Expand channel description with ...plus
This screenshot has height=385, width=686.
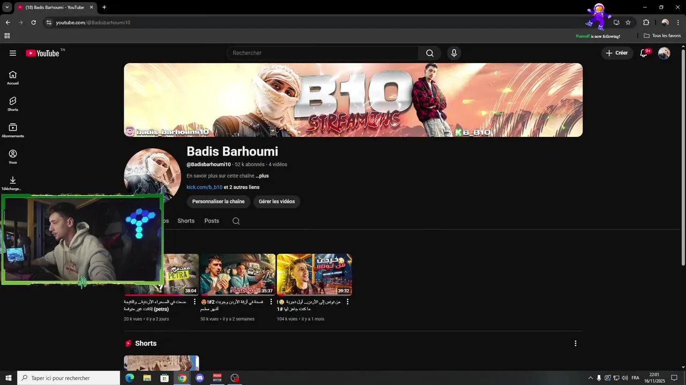[262, 176]
